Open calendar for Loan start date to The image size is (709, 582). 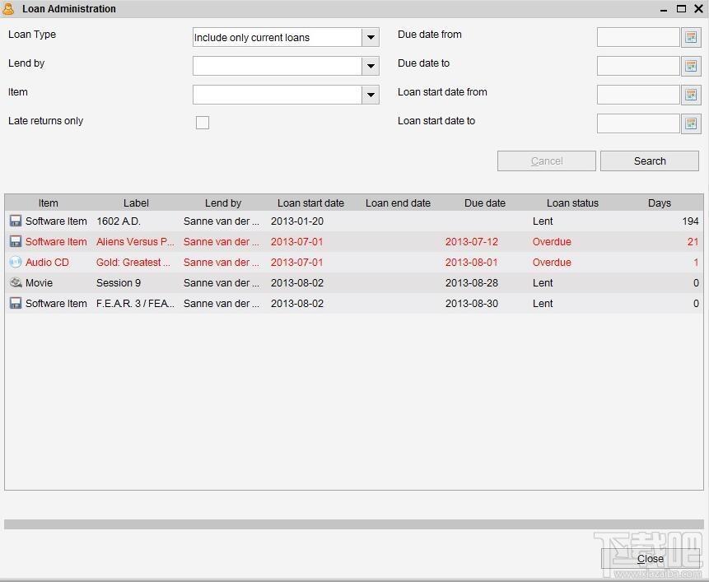point(690,123)
